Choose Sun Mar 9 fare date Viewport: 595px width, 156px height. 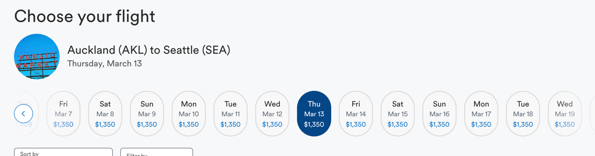coord(147,114)
